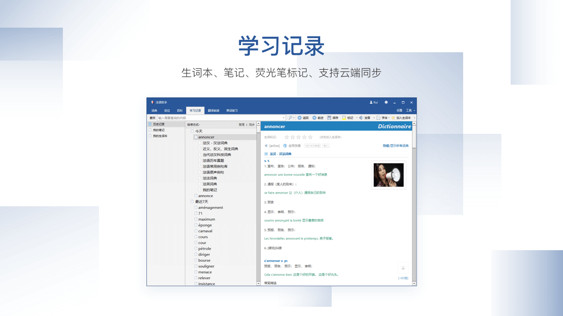This screenshot has width=563, height=316.
Task: Switch to the 百科 tab
Action: [x=179, y=111]
